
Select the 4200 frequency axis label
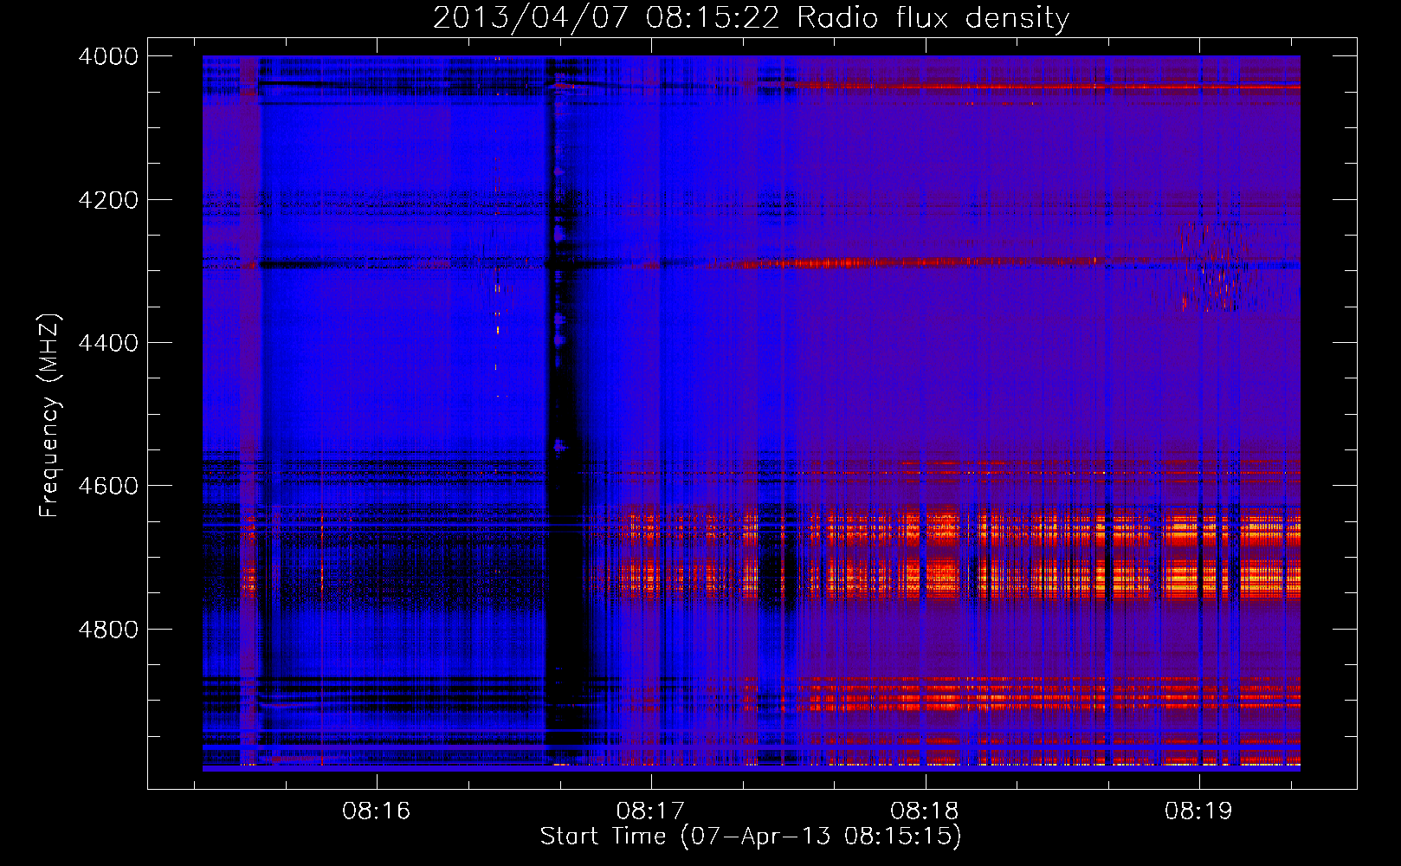[108, 200]
